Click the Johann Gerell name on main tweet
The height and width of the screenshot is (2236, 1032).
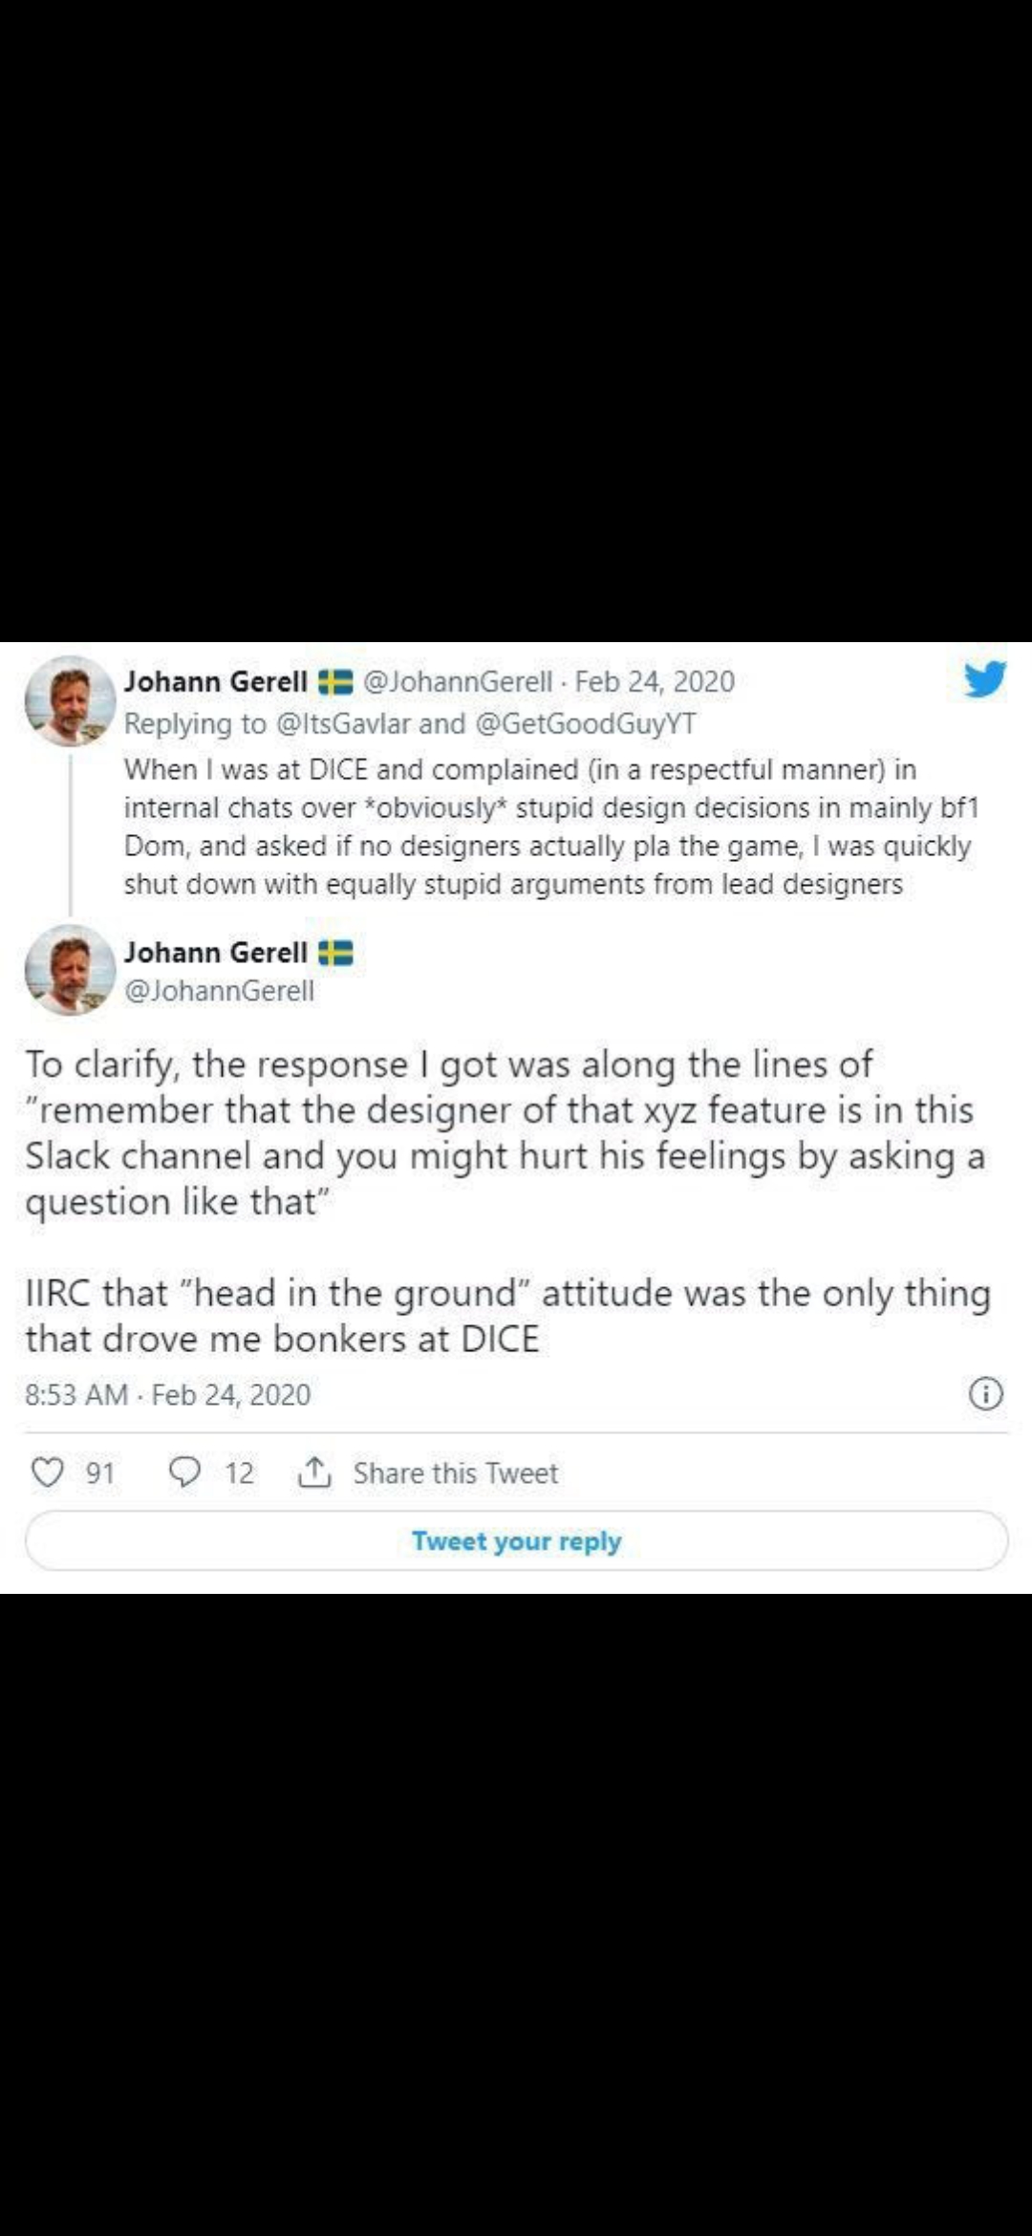click(x=215, y=953)
